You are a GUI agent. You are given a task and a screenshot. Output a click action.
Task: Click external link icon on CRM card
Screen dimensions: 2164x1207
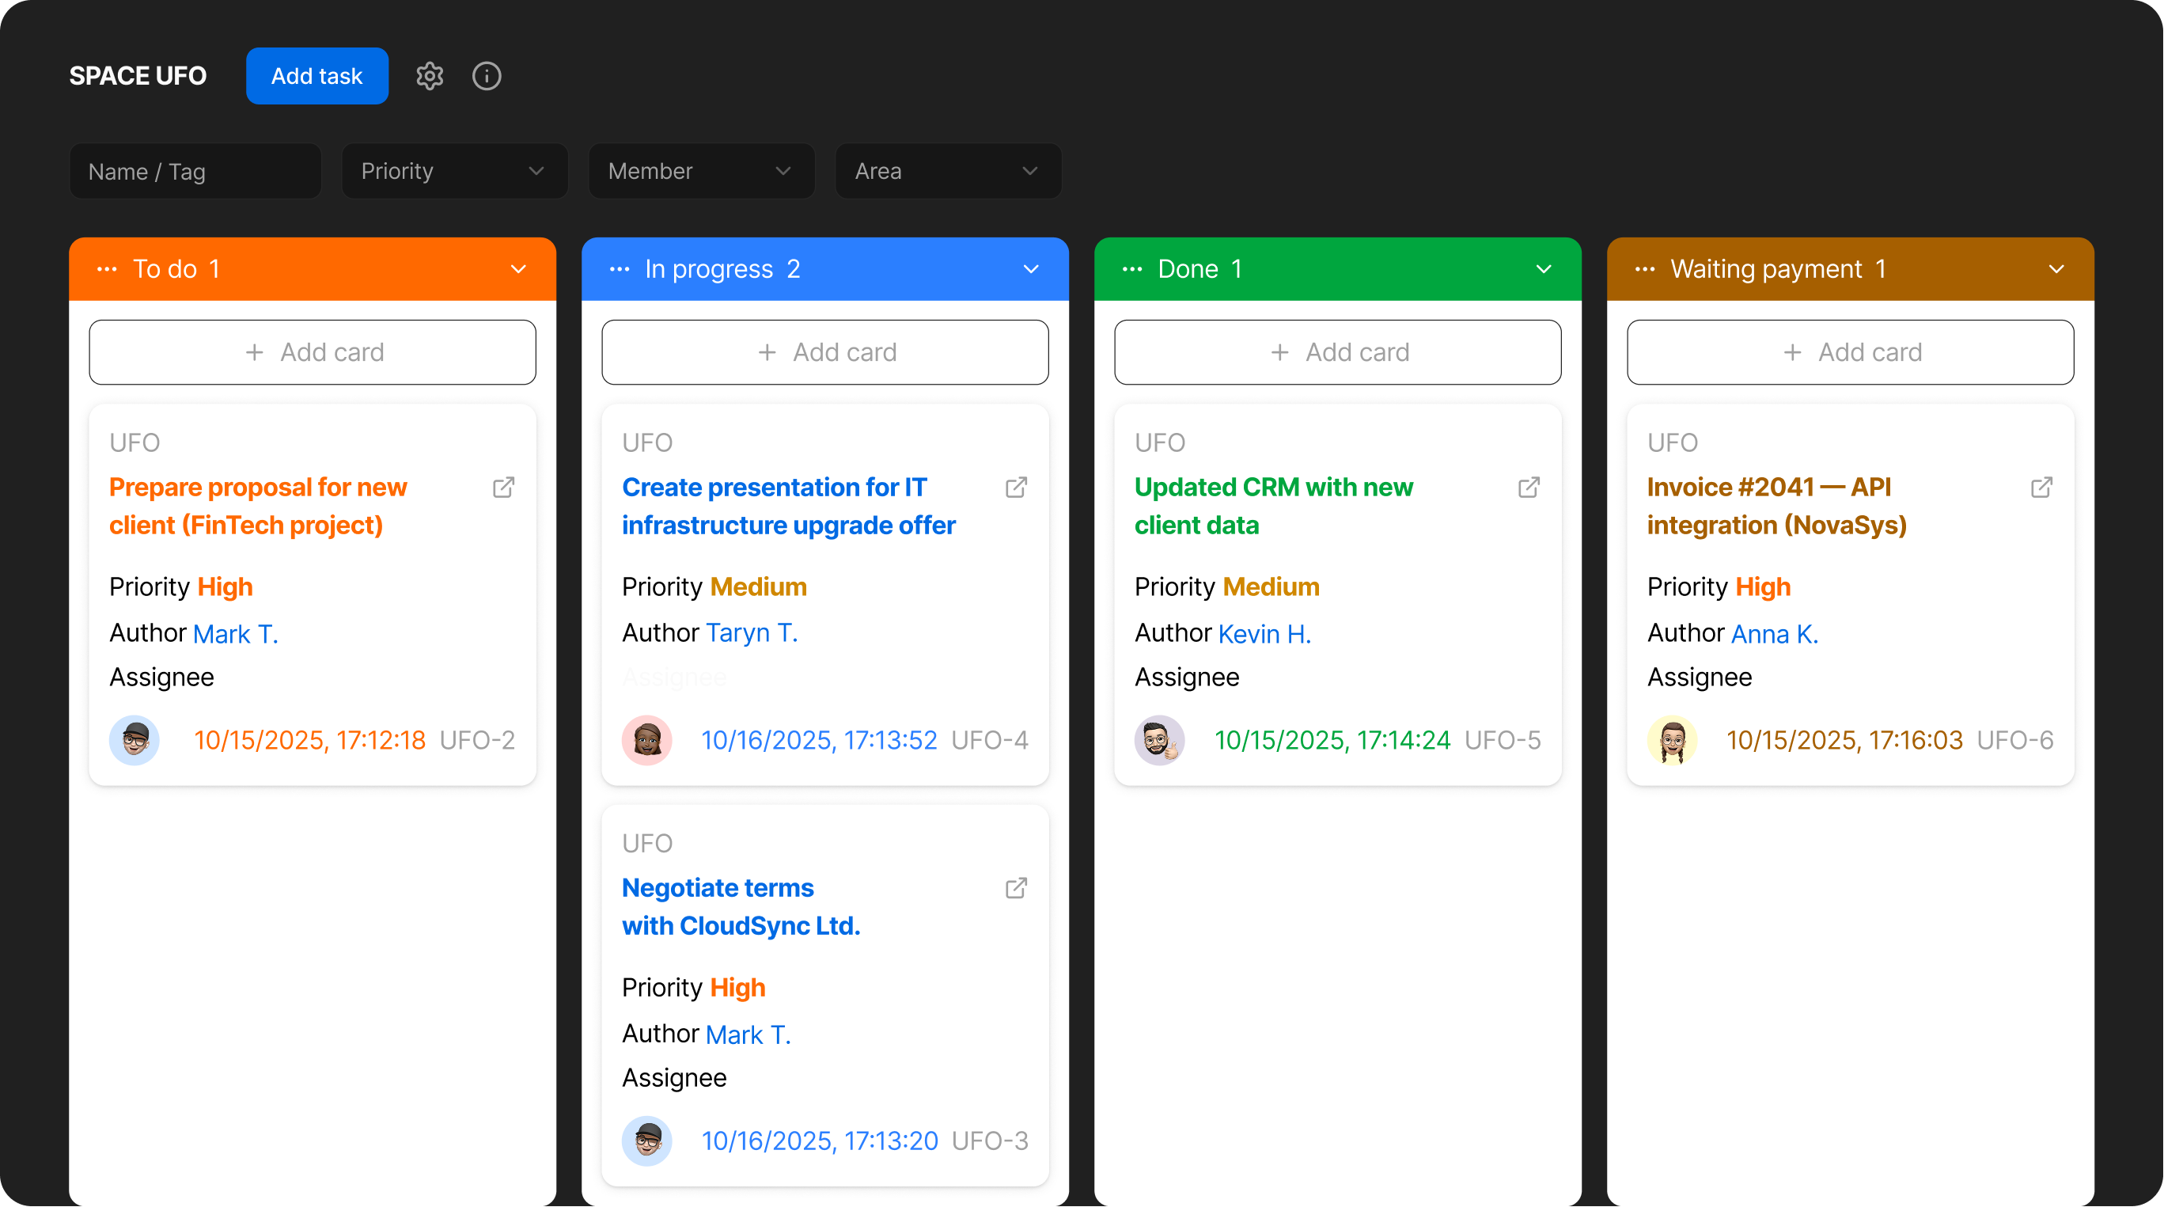1529,488
